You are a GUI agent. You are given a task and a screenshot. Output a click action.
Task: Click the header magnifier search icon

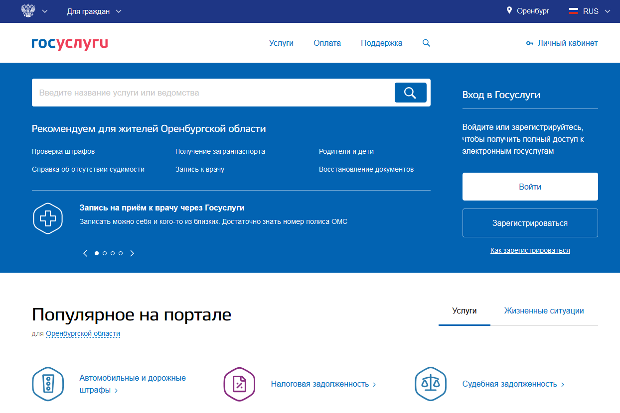(x=426, y=43)
